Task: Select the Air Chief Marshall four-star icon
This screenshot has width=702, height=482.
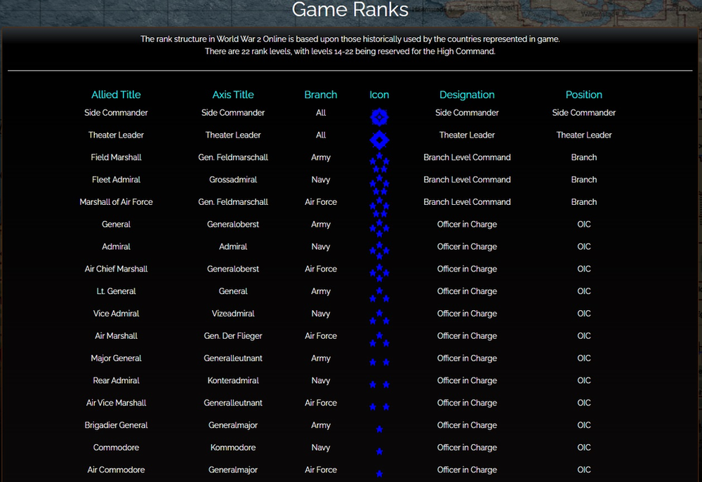Action: pos(379,273)
